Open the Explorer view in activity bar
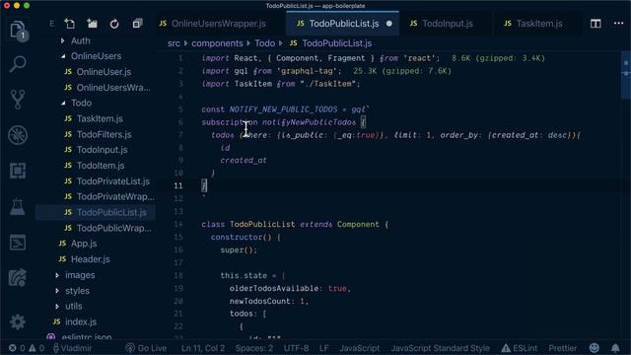The height and width of the screenshot is (355, 631). click(18, 30)
